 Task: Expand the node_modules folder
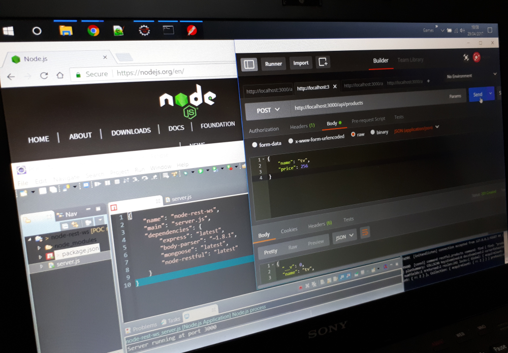click(x=39, y=248)
